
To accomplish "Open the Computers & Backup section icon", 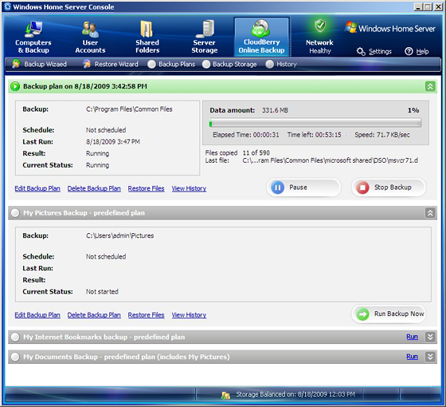I will pyautogui.click(x=33, y=29).
